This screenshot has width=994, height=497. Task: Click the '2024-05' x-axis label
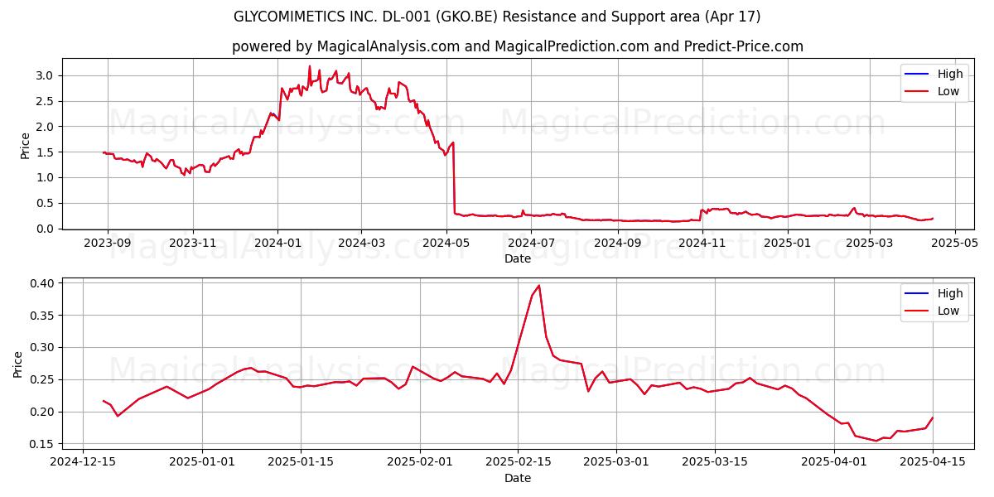click(x=446, y=243)
